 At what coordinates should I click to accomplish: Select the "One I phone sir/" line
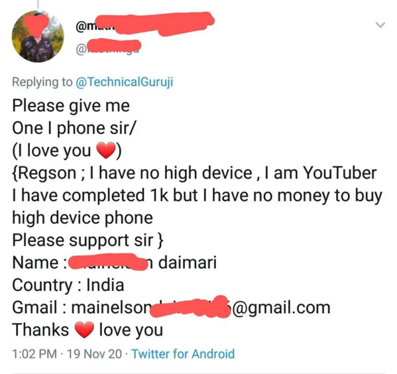(74, 128)
